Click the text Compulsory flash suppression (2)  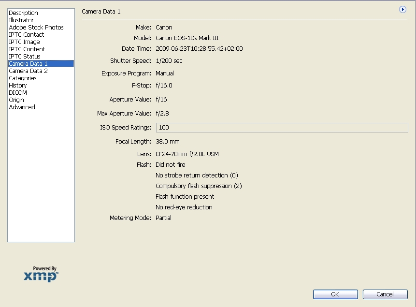[199, 186]
